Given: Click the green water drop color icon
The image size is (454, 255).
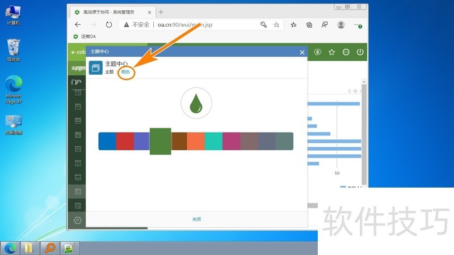Looking at the screenshot, I should point(196,103).
